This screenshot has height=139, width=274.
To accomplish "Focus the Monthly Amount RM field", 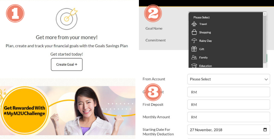I will tap(229, 117).
